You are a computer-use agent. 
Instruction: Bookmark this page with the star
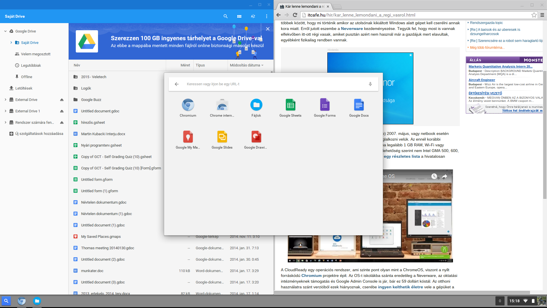click(x=534, y=15)
